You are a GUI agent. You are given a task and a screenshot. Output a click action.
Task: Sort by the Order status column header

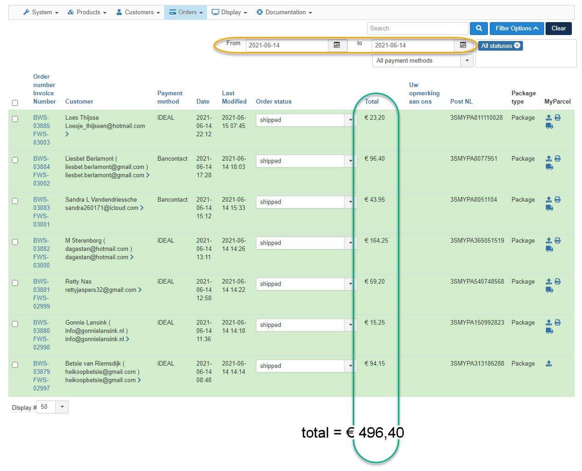(274, 102)
